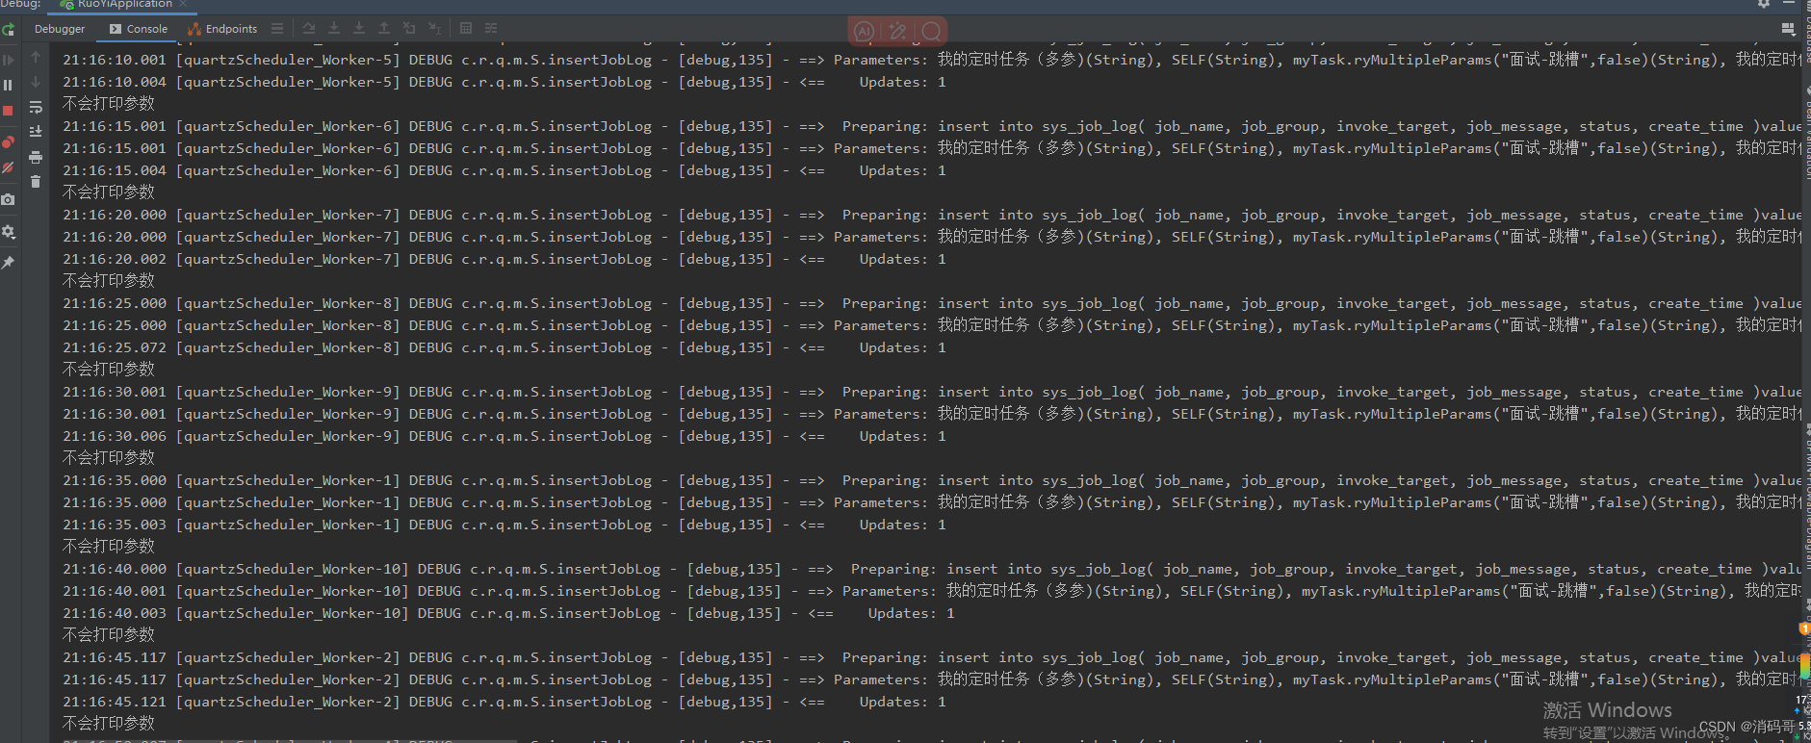This screenshot has height=743, width=1811.
Task: Open View Breakpoints (two red circles)
Action: [8, 141]
